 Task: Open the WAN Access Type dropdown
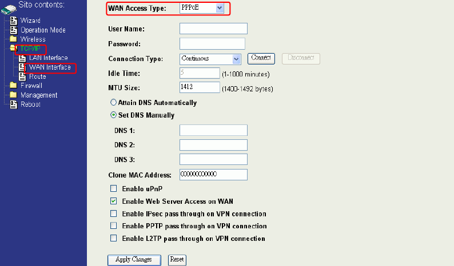coord(202,8)
